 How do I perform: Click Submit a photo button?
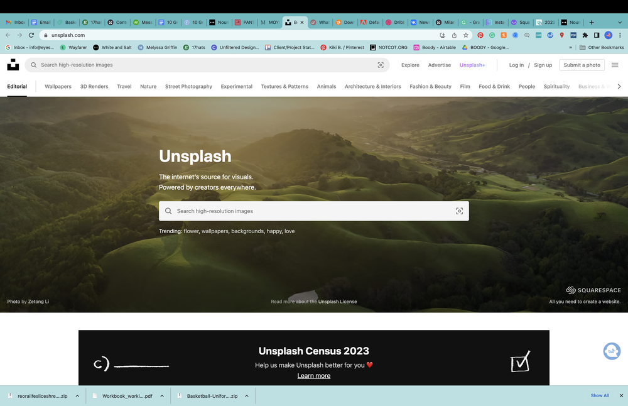582,65
